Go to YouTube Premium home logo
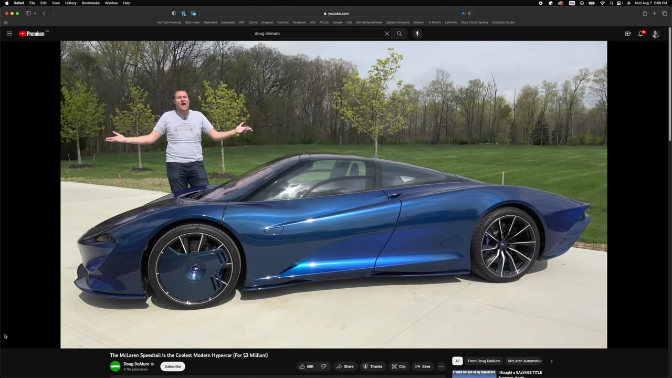The width and height of the screenshot is (672, 378). tap(31, 34)
